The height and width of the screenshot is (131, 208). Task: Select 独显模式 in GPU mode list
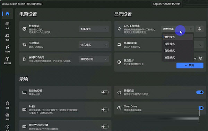178,58
